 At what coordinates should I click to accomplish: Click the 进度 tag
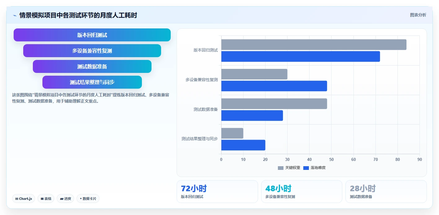tap(65, 199)
